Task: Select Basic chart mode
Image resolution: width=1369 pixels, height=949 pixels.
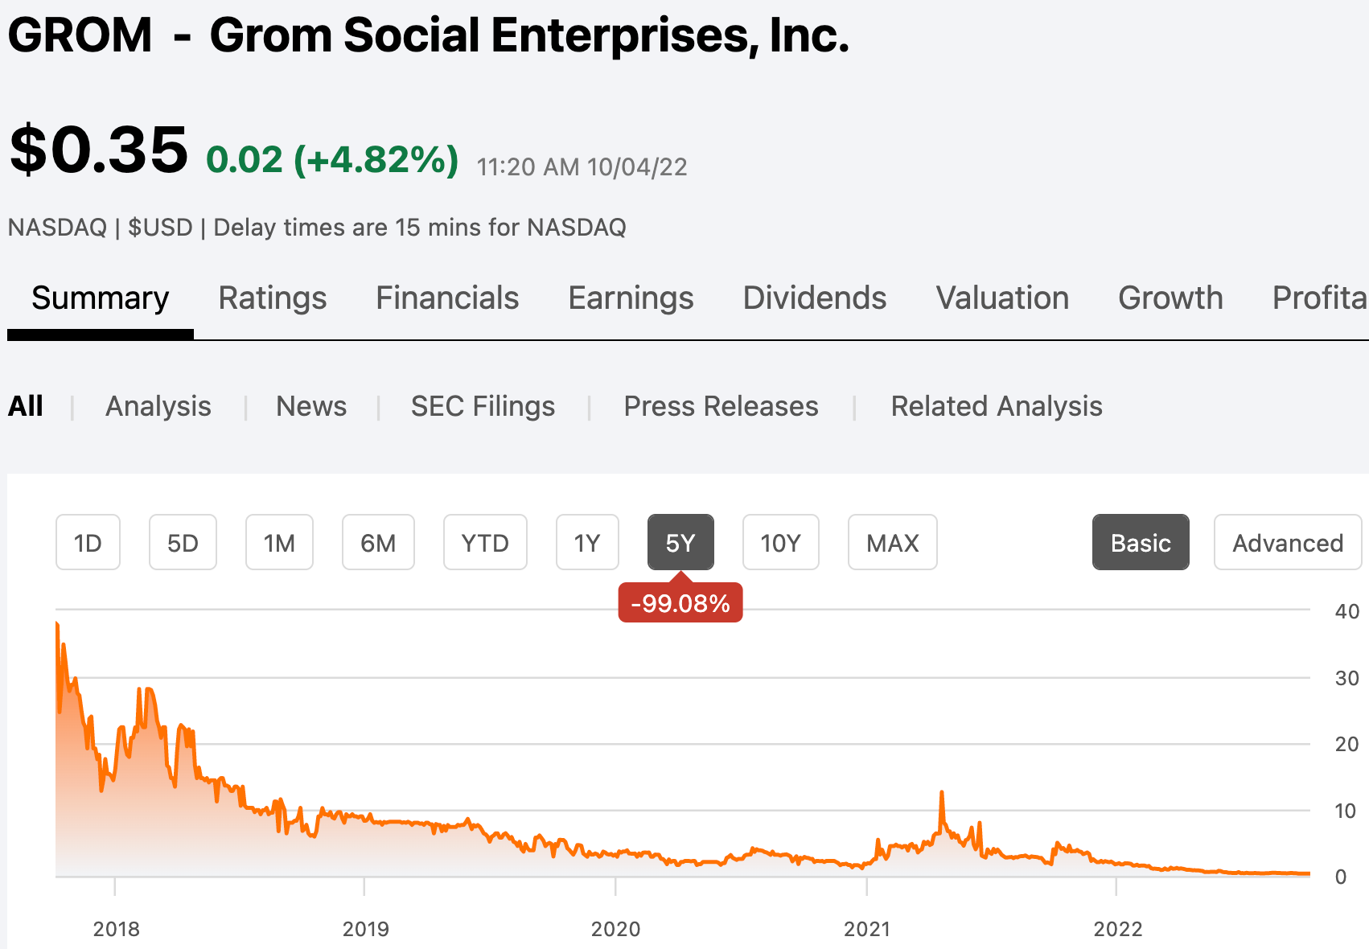Action: (x=1141, y=543)
